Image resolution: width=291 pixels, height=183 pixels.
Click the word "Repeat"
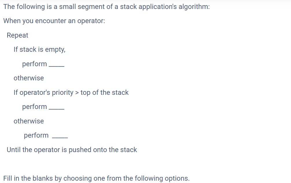(17, 35)
